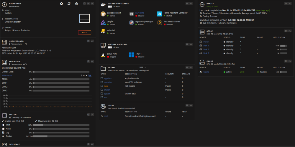Viewport: 295px width, 147px height.
Task: Click the Docker usage bar in System
Action: (61, 136)
